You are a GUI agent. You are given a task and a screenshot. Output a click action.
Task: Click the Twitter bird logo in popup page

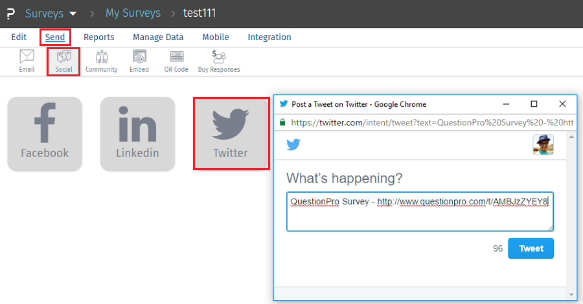(x=293, y=144)
